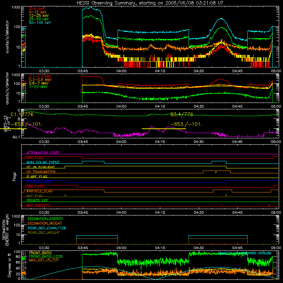Click the 04:00 tick label under the Flags panel
The image size is (283, 283).
121,213
